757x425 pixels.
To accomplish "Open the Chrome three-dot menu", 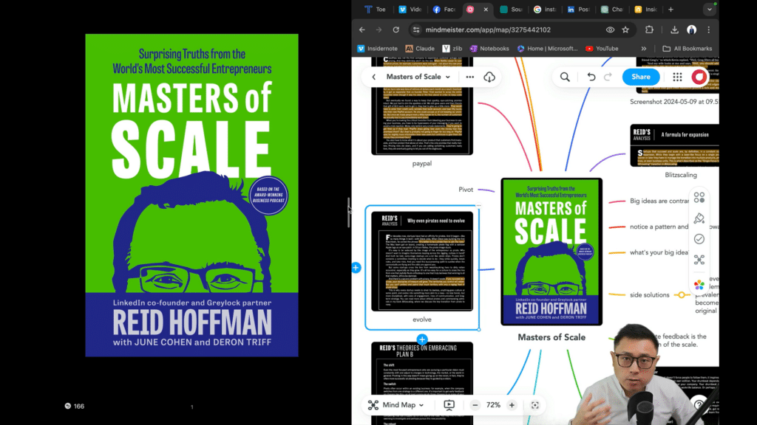I will pyautogui.click(x=709, y=30).
